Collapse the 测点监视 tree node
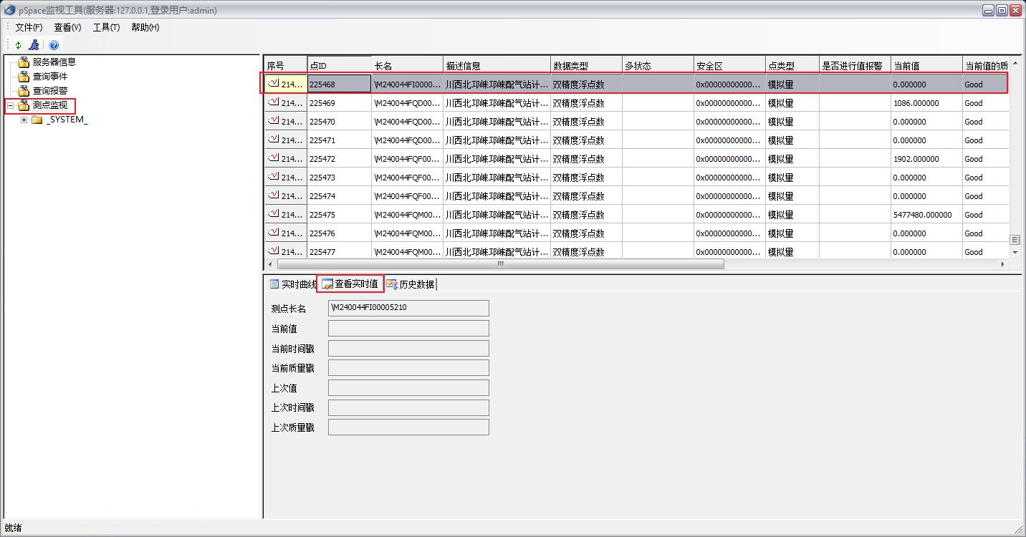1026x537 pixels. pyautogui.click(x=11, y=106)
